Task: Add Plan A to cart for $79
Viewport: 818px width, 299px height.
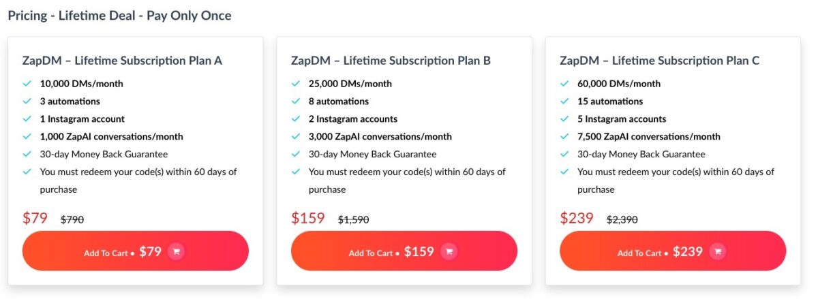Action: point(135,251)
